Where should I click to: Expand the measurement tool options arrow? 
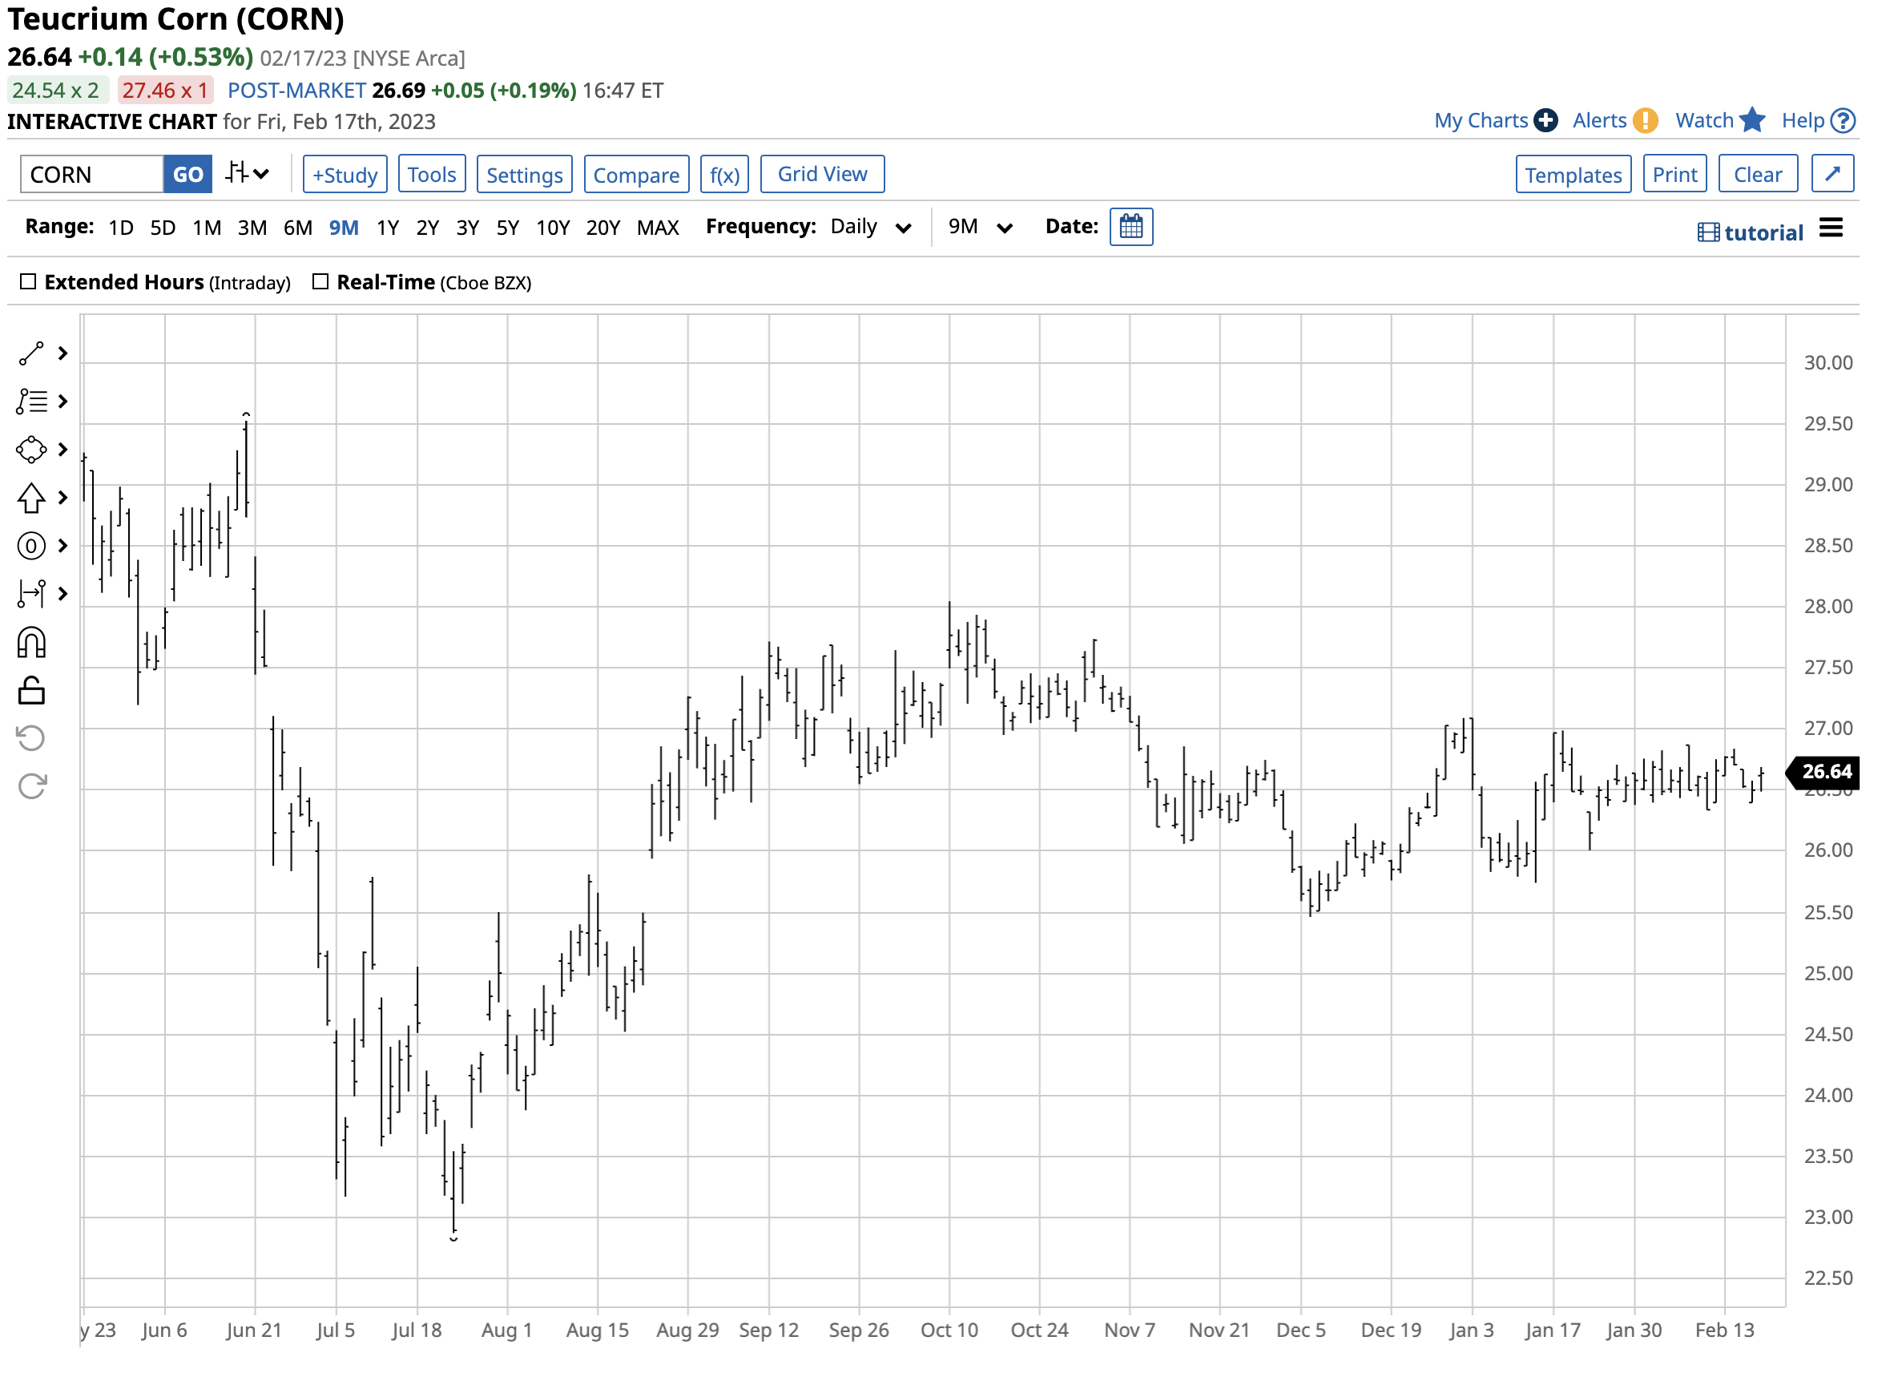click(x=63, y=594)
